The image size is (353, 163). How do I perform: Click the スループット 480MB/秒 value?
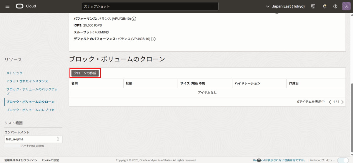(102, 32)
